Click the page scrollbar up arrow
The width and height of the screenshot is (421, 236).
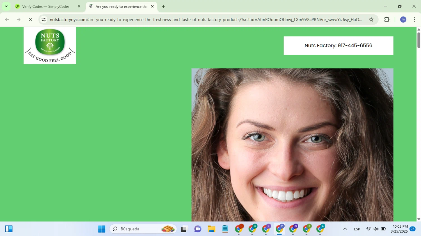[418, 29]
